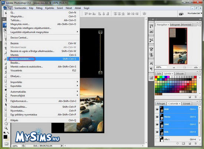The height and width of the screenshot is (149, 204).
Task: Click the Auto-Align Layers icon in options bar
Action: (144, 13)
